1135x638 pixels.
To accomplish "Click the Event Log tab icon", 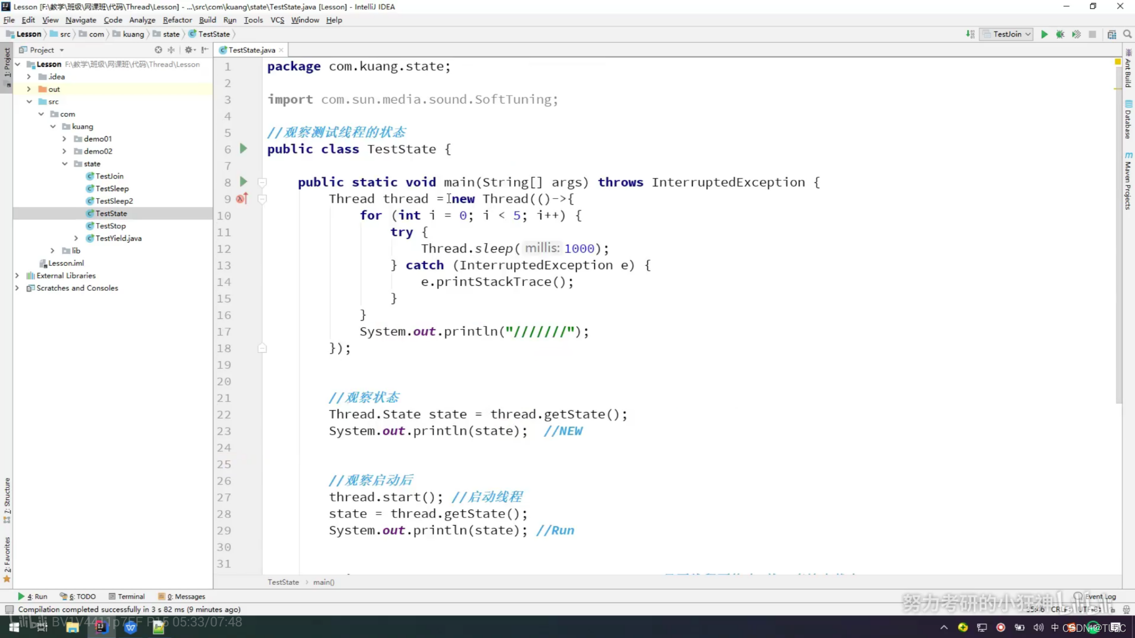I will point(1079,596).
